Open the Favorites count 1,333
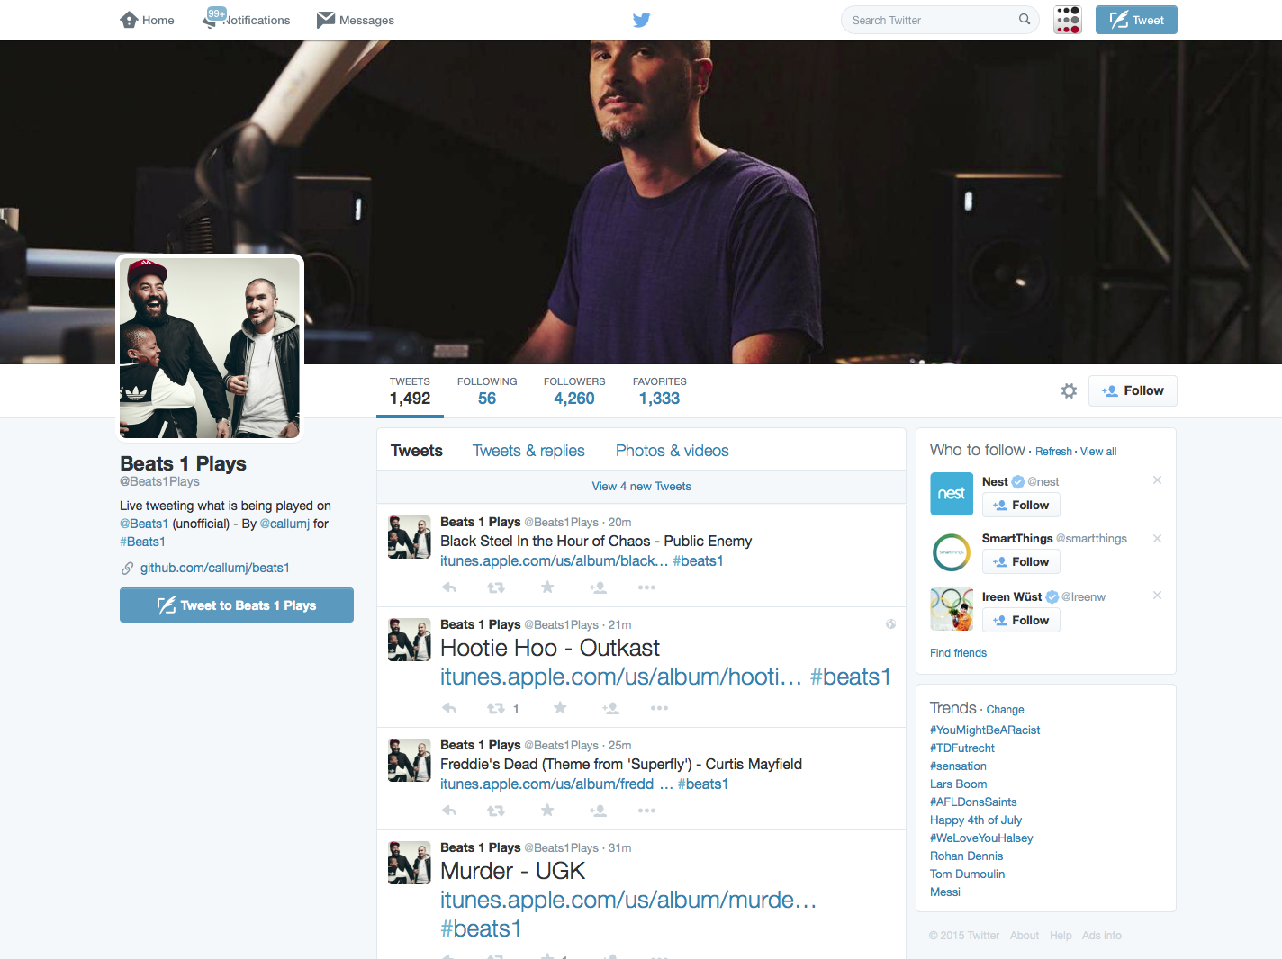Screen dimensions: 1282x959 [x=660, y=391]
